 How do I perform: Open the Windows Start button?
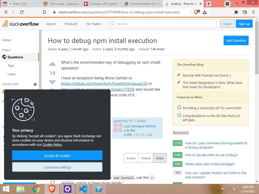point(6,189)
